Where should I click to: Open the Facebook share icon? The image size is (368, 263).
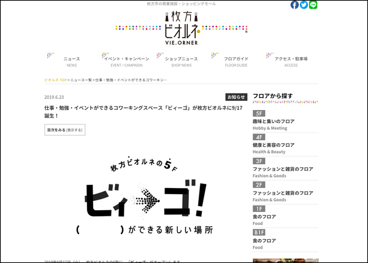294,5
